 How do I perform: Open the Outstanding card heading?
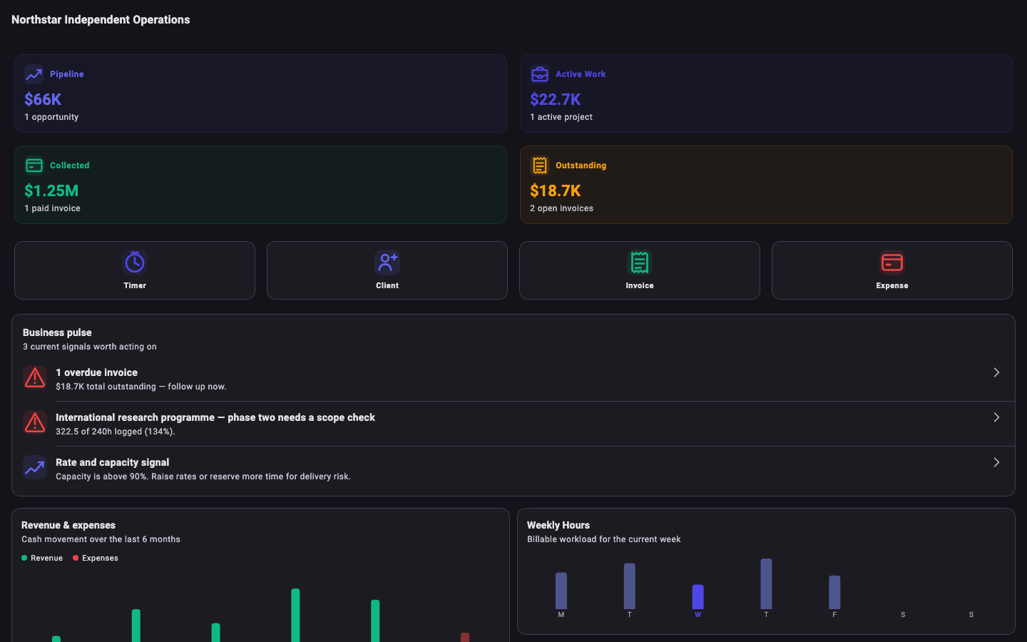(x=581, y=165)
